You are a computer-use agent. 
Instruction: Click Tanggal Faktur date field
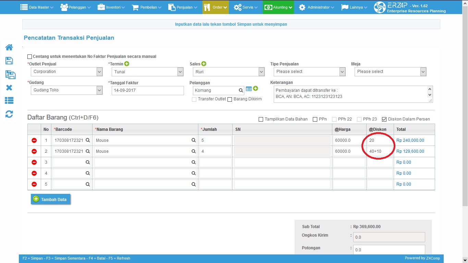coord(148,90)
